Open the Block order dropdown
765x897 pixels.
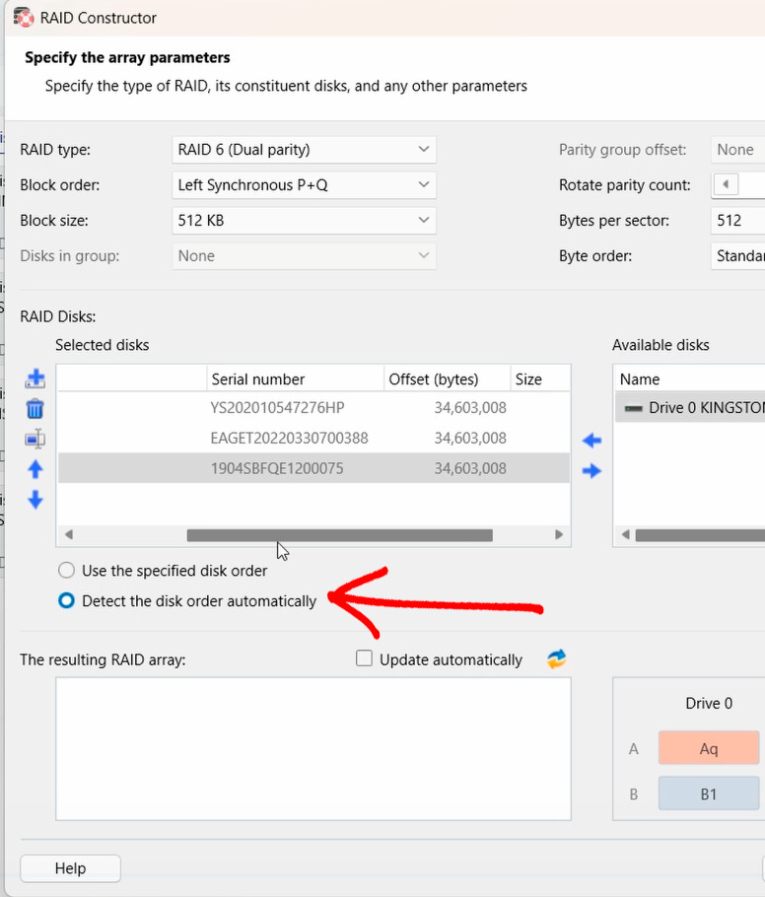pyautogui.click(x=304, y=185)
